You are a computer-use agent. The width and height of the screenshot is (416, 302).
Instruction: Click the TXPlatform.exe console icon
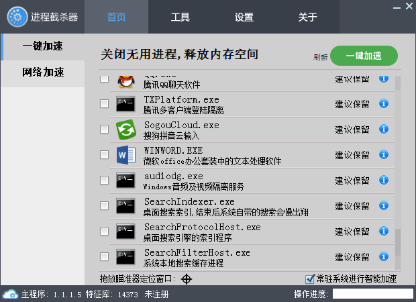point(125,104)
